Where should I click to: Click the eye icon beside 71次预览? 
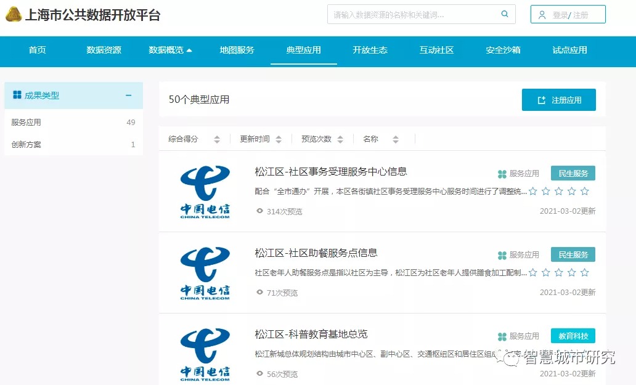tap(259, 293)
